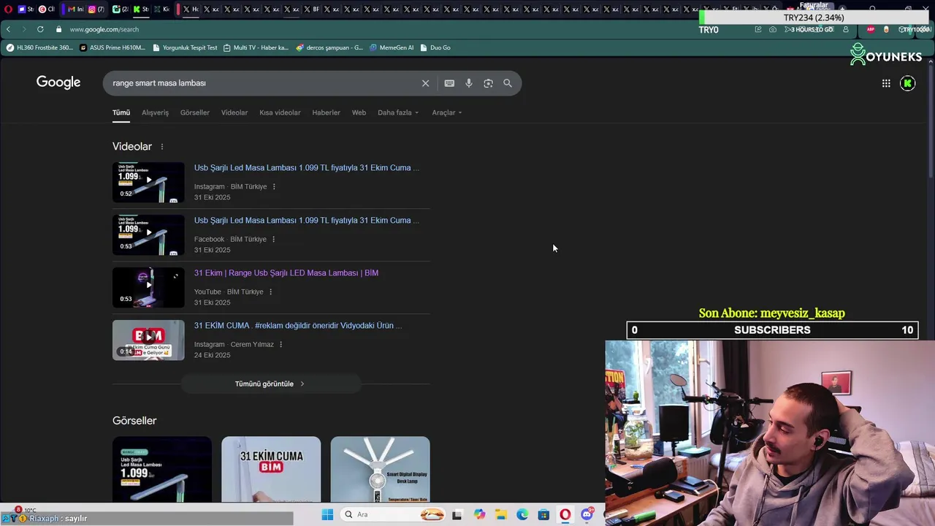Open the 31 EKİM CUMA reklam değildir link
Viewport: 935px width, 526px height.
point(298,326)
